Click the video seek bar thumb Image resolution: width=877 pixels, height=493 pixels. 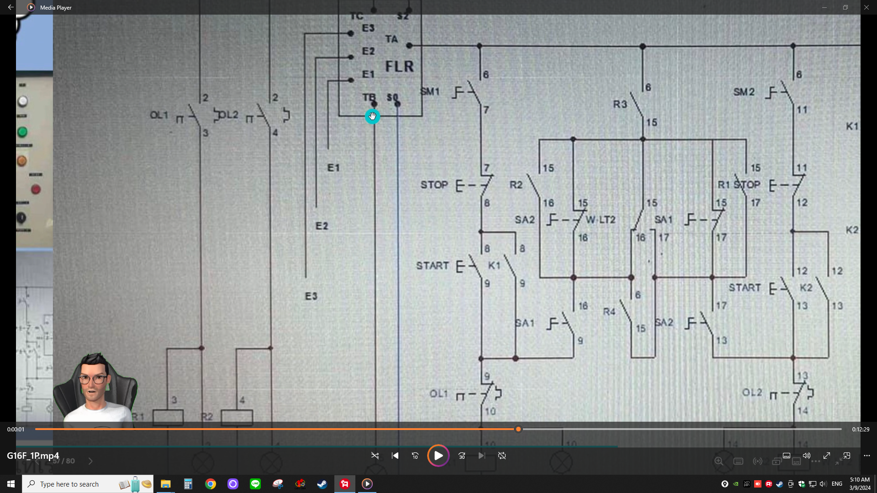coord(518,429)
